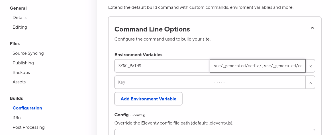
Task: Select Configuration under Builds
Action: (27, 108)
